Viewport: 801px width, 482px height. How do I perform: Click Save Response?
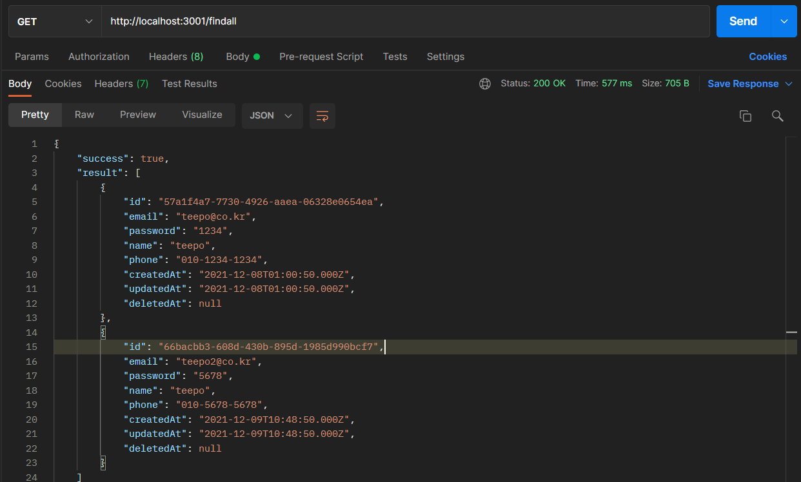(x=743, y=84)
